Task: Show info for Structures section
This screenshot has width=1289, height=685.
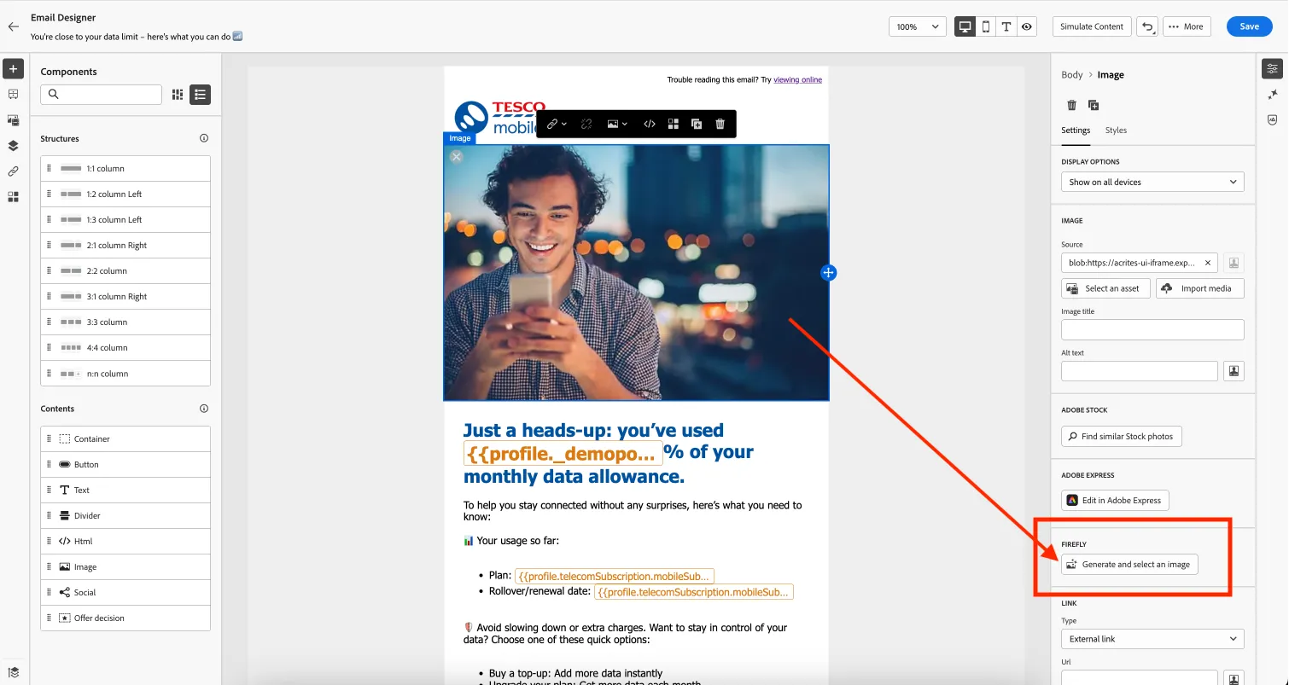Action: point(204,138)
